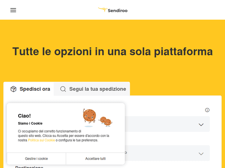Image resolution: width=225 pixels, height=168 pixels.
Task: Click the "Ciao!" cookie banner heading
Action: click(24, 116)
